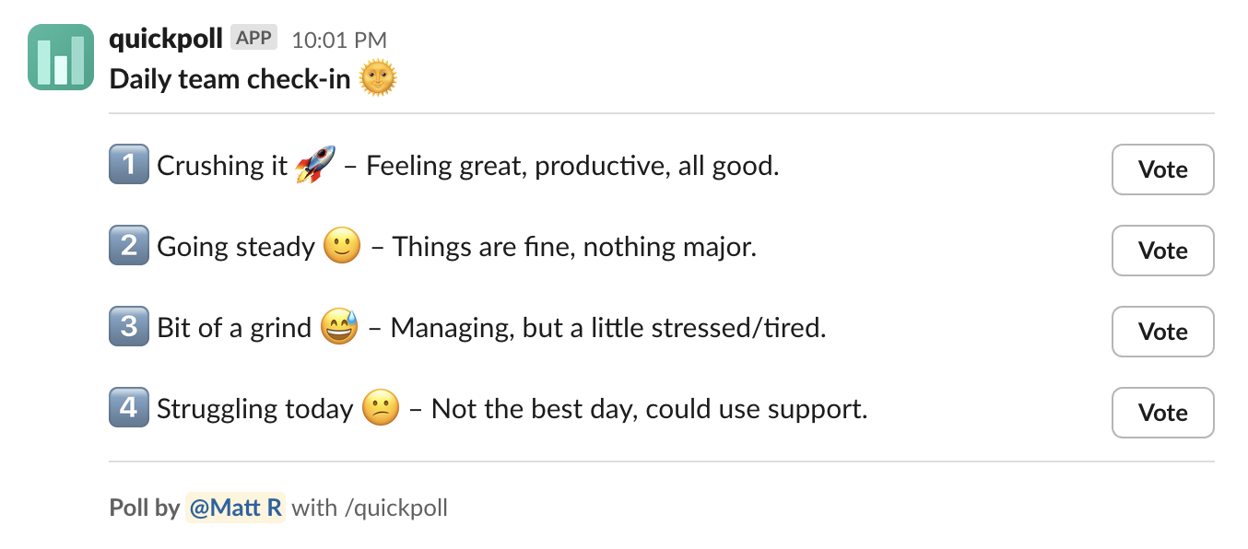1248x549 pixels.
Task: Click the sweat smile emoji beside grind
Action: [x=339, y=328]
